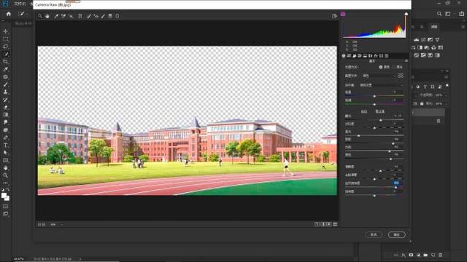
Task: Select the Radial Filter tool
Action: click(117, 16)
